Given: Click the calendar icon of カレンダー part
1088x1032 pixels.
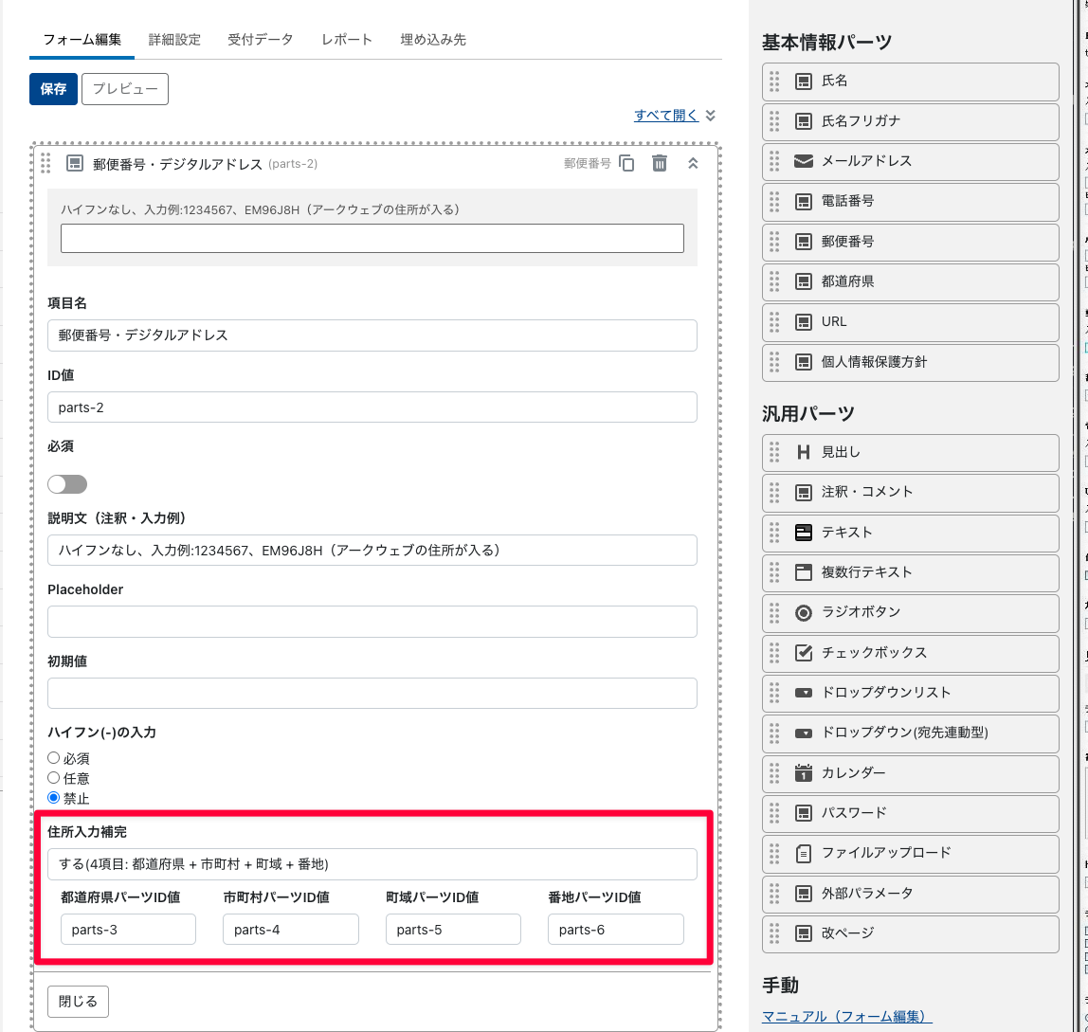Looking at the screenshot, I should click(x=804, y=772).
